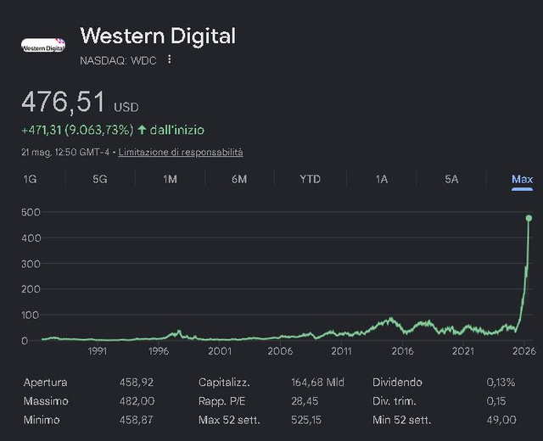Click the Western Digital logo thumbnail
Screen dimensions: 543x441
pyautogui.click(x=43, y=45)
